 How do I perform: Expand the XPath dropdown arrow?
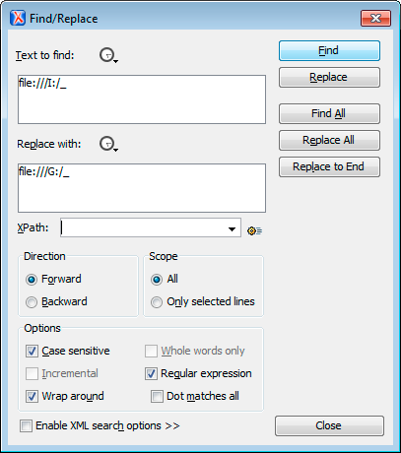tap(232, 228)
